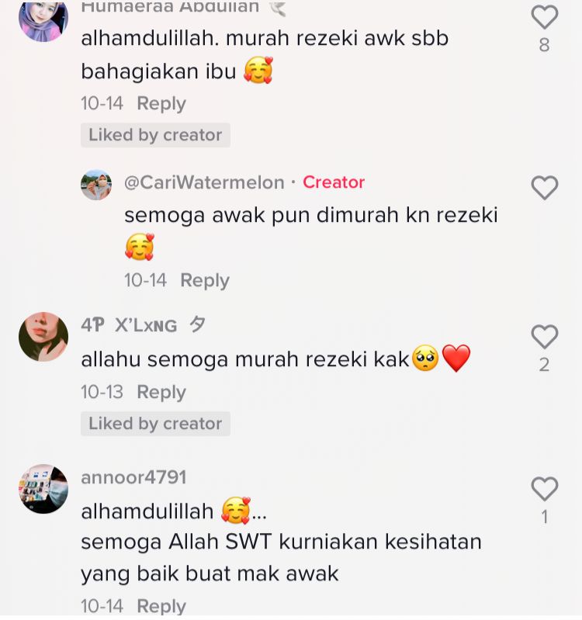Image resolution: width=582 pixels, height=620 pixels.
Task: Open the Humaeraa Abdullah username
Action: click(x=170, y=7)
